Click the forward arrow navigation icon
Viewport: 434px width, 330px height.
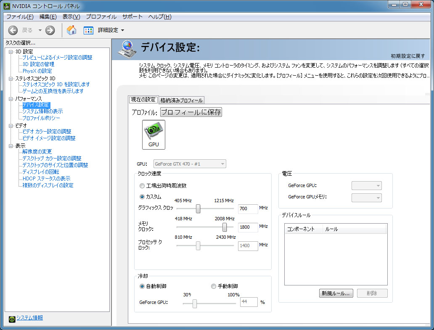50,30
